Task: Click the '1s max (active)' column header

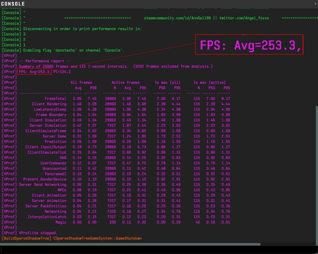Action: point(209,82)
